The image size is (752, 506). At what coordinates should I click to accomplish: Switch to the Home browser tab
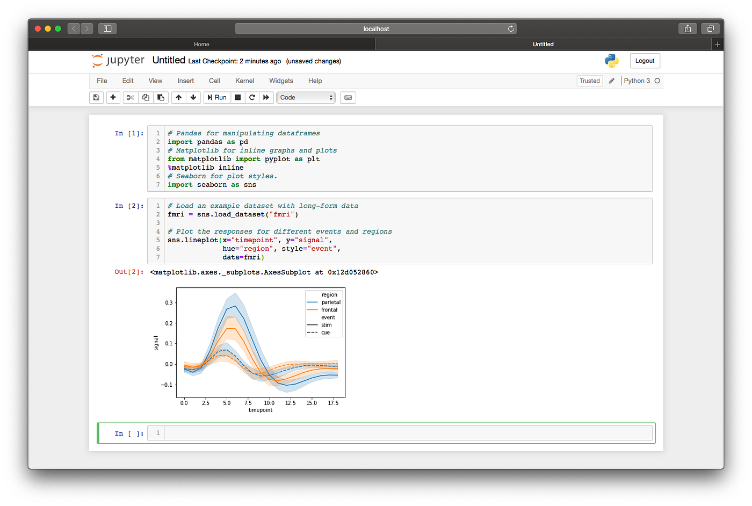[x=201, y=44]
